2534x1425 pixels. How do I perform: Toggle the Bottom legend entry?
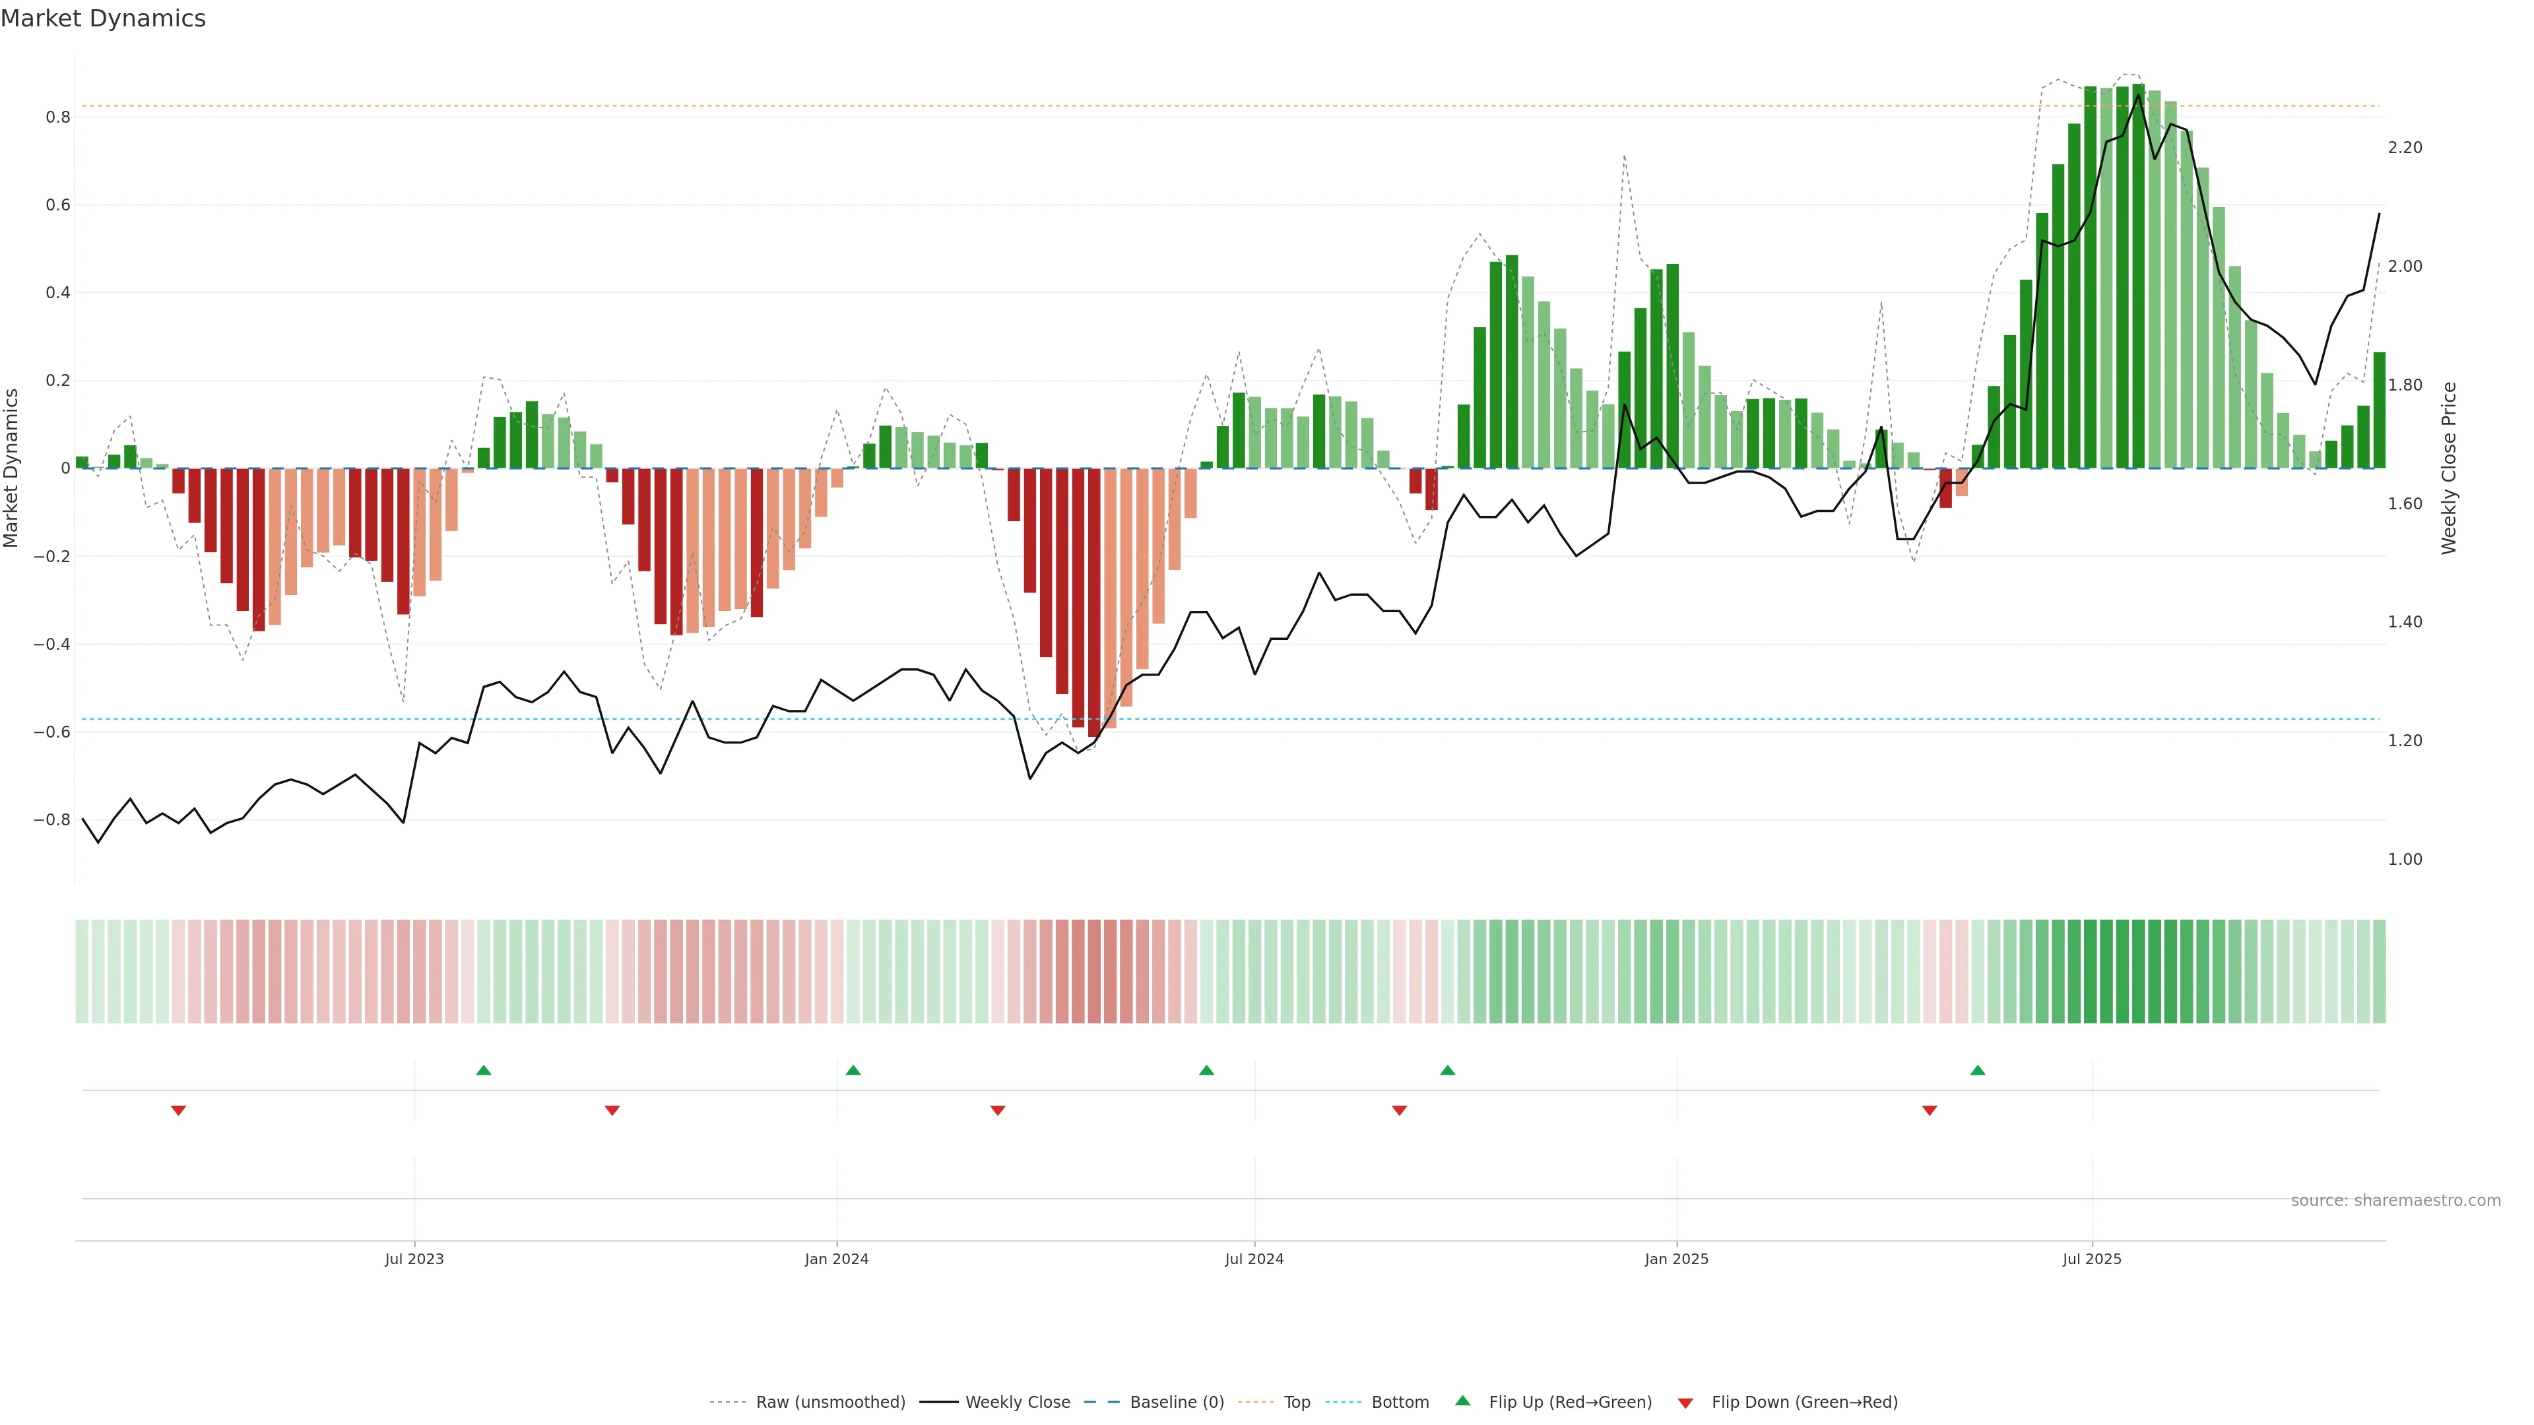click(x=1400, y=1403)
